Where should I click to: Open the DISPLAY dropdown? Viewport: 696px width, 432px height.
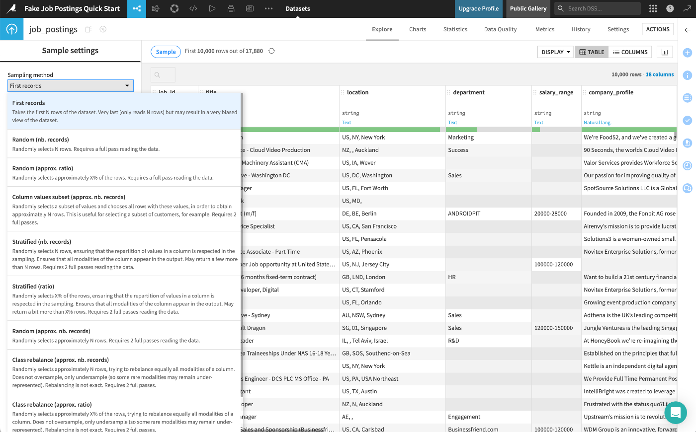click(555, 52)
